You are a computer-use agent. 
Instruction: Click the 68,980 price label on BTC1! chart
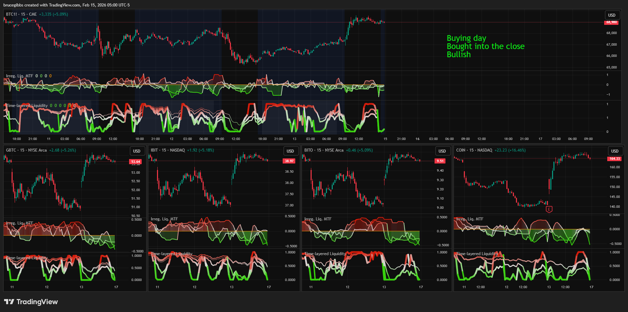click(x=611, y=22)
